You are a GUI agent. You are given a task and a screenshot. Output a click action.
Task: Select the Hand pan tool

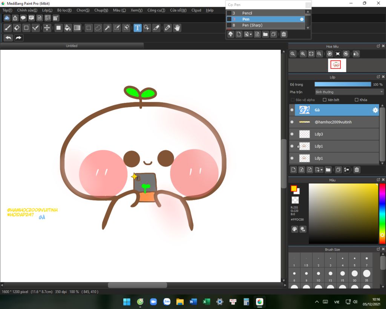(177, 28)
